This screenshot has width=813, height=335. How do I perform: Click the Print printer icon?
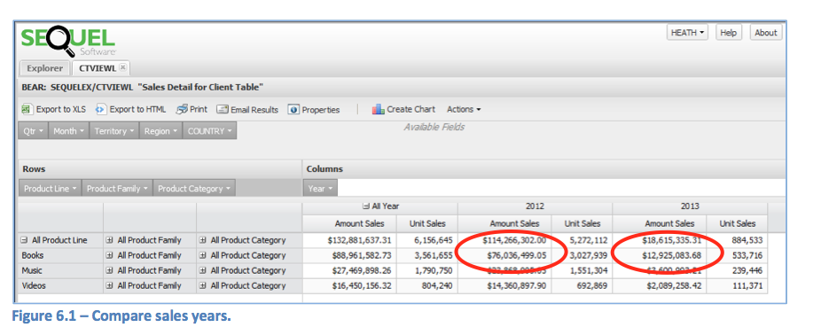[182, 109]
